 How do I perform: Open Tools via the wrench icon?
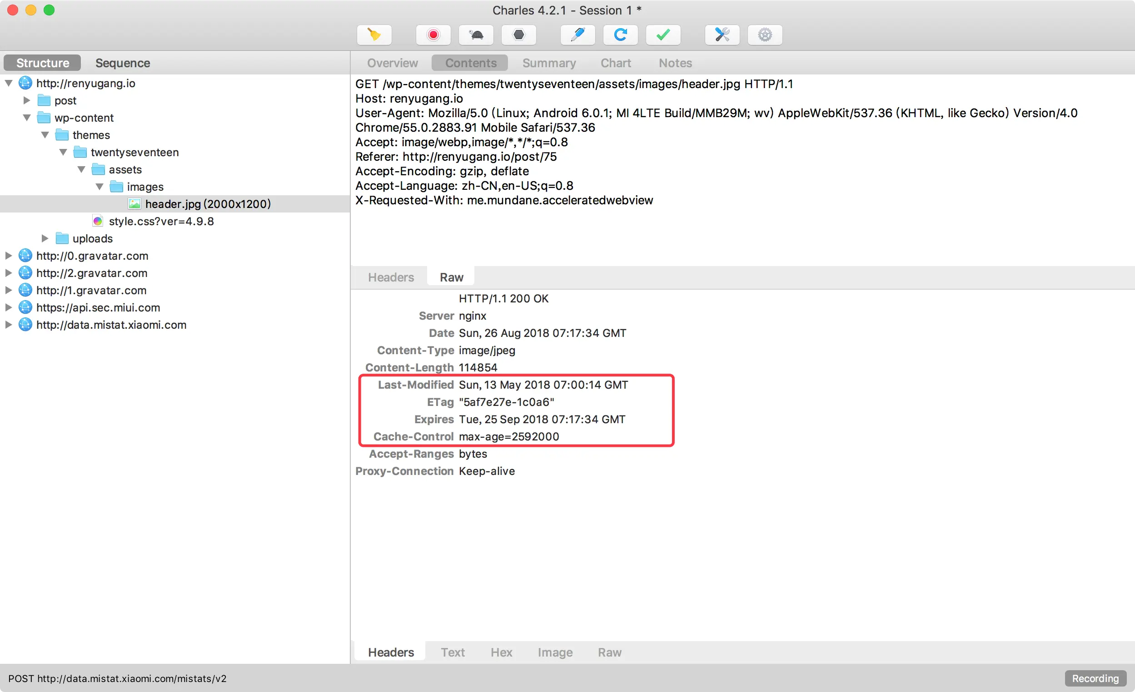click(722, 35)
